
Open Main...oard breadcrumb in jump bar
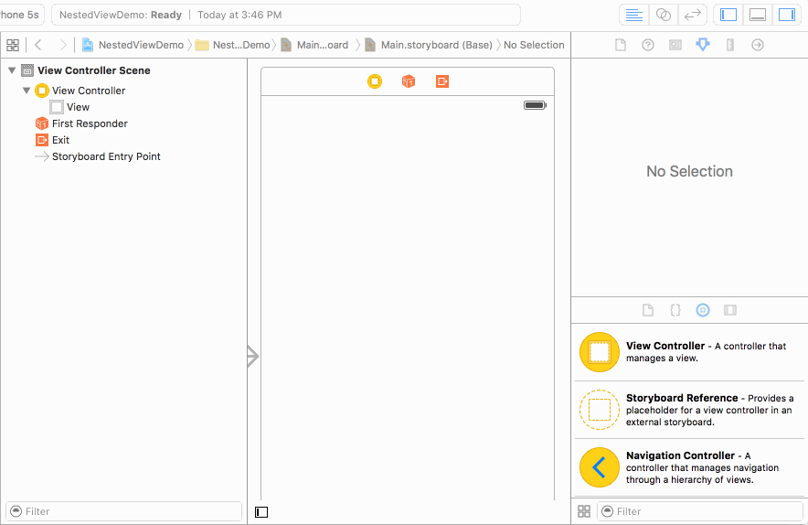point(314,45)
